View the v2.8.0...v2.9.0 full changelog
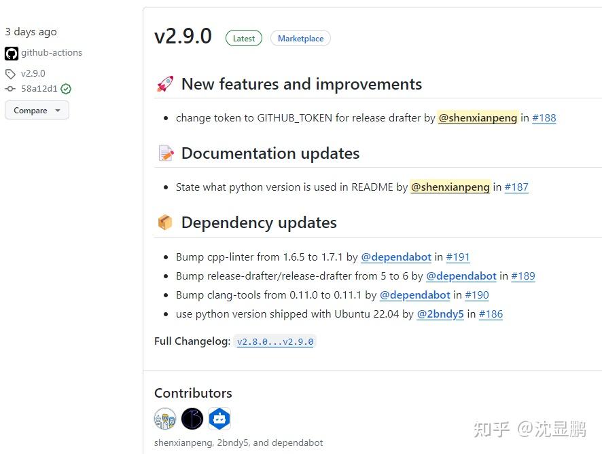This screenshot has width=602, height=454. tap(275, 341)
